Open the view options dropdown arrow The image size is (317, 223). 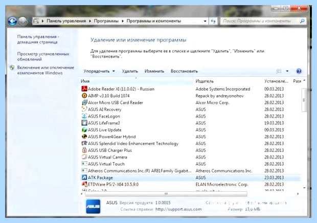click(287, 71)
